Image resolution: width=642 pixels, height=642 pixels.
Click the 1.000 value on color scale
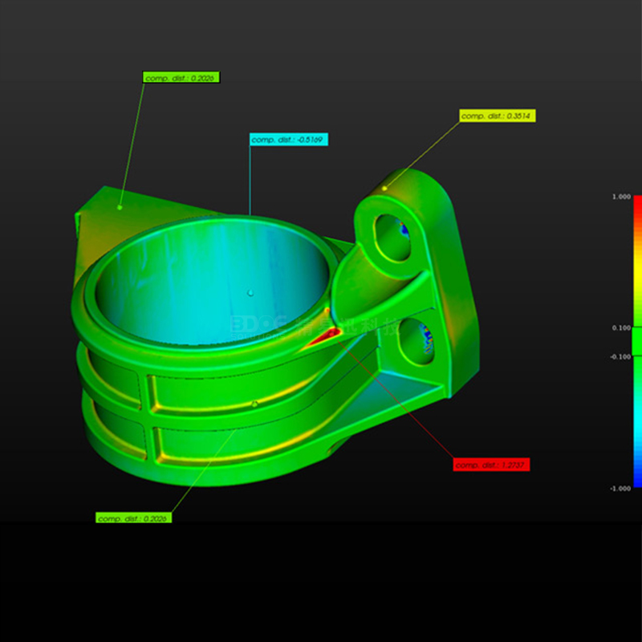(620, 197)
